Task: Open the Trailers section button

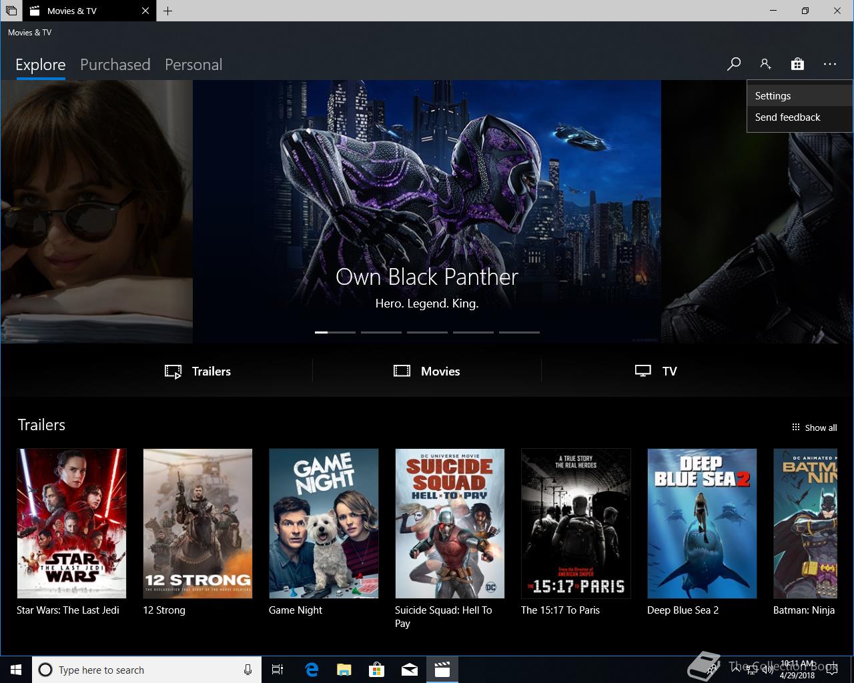Action: [198, 372]
